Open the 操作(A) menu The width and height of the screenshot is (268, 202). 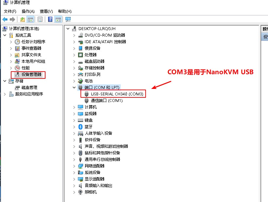(28, 11)
